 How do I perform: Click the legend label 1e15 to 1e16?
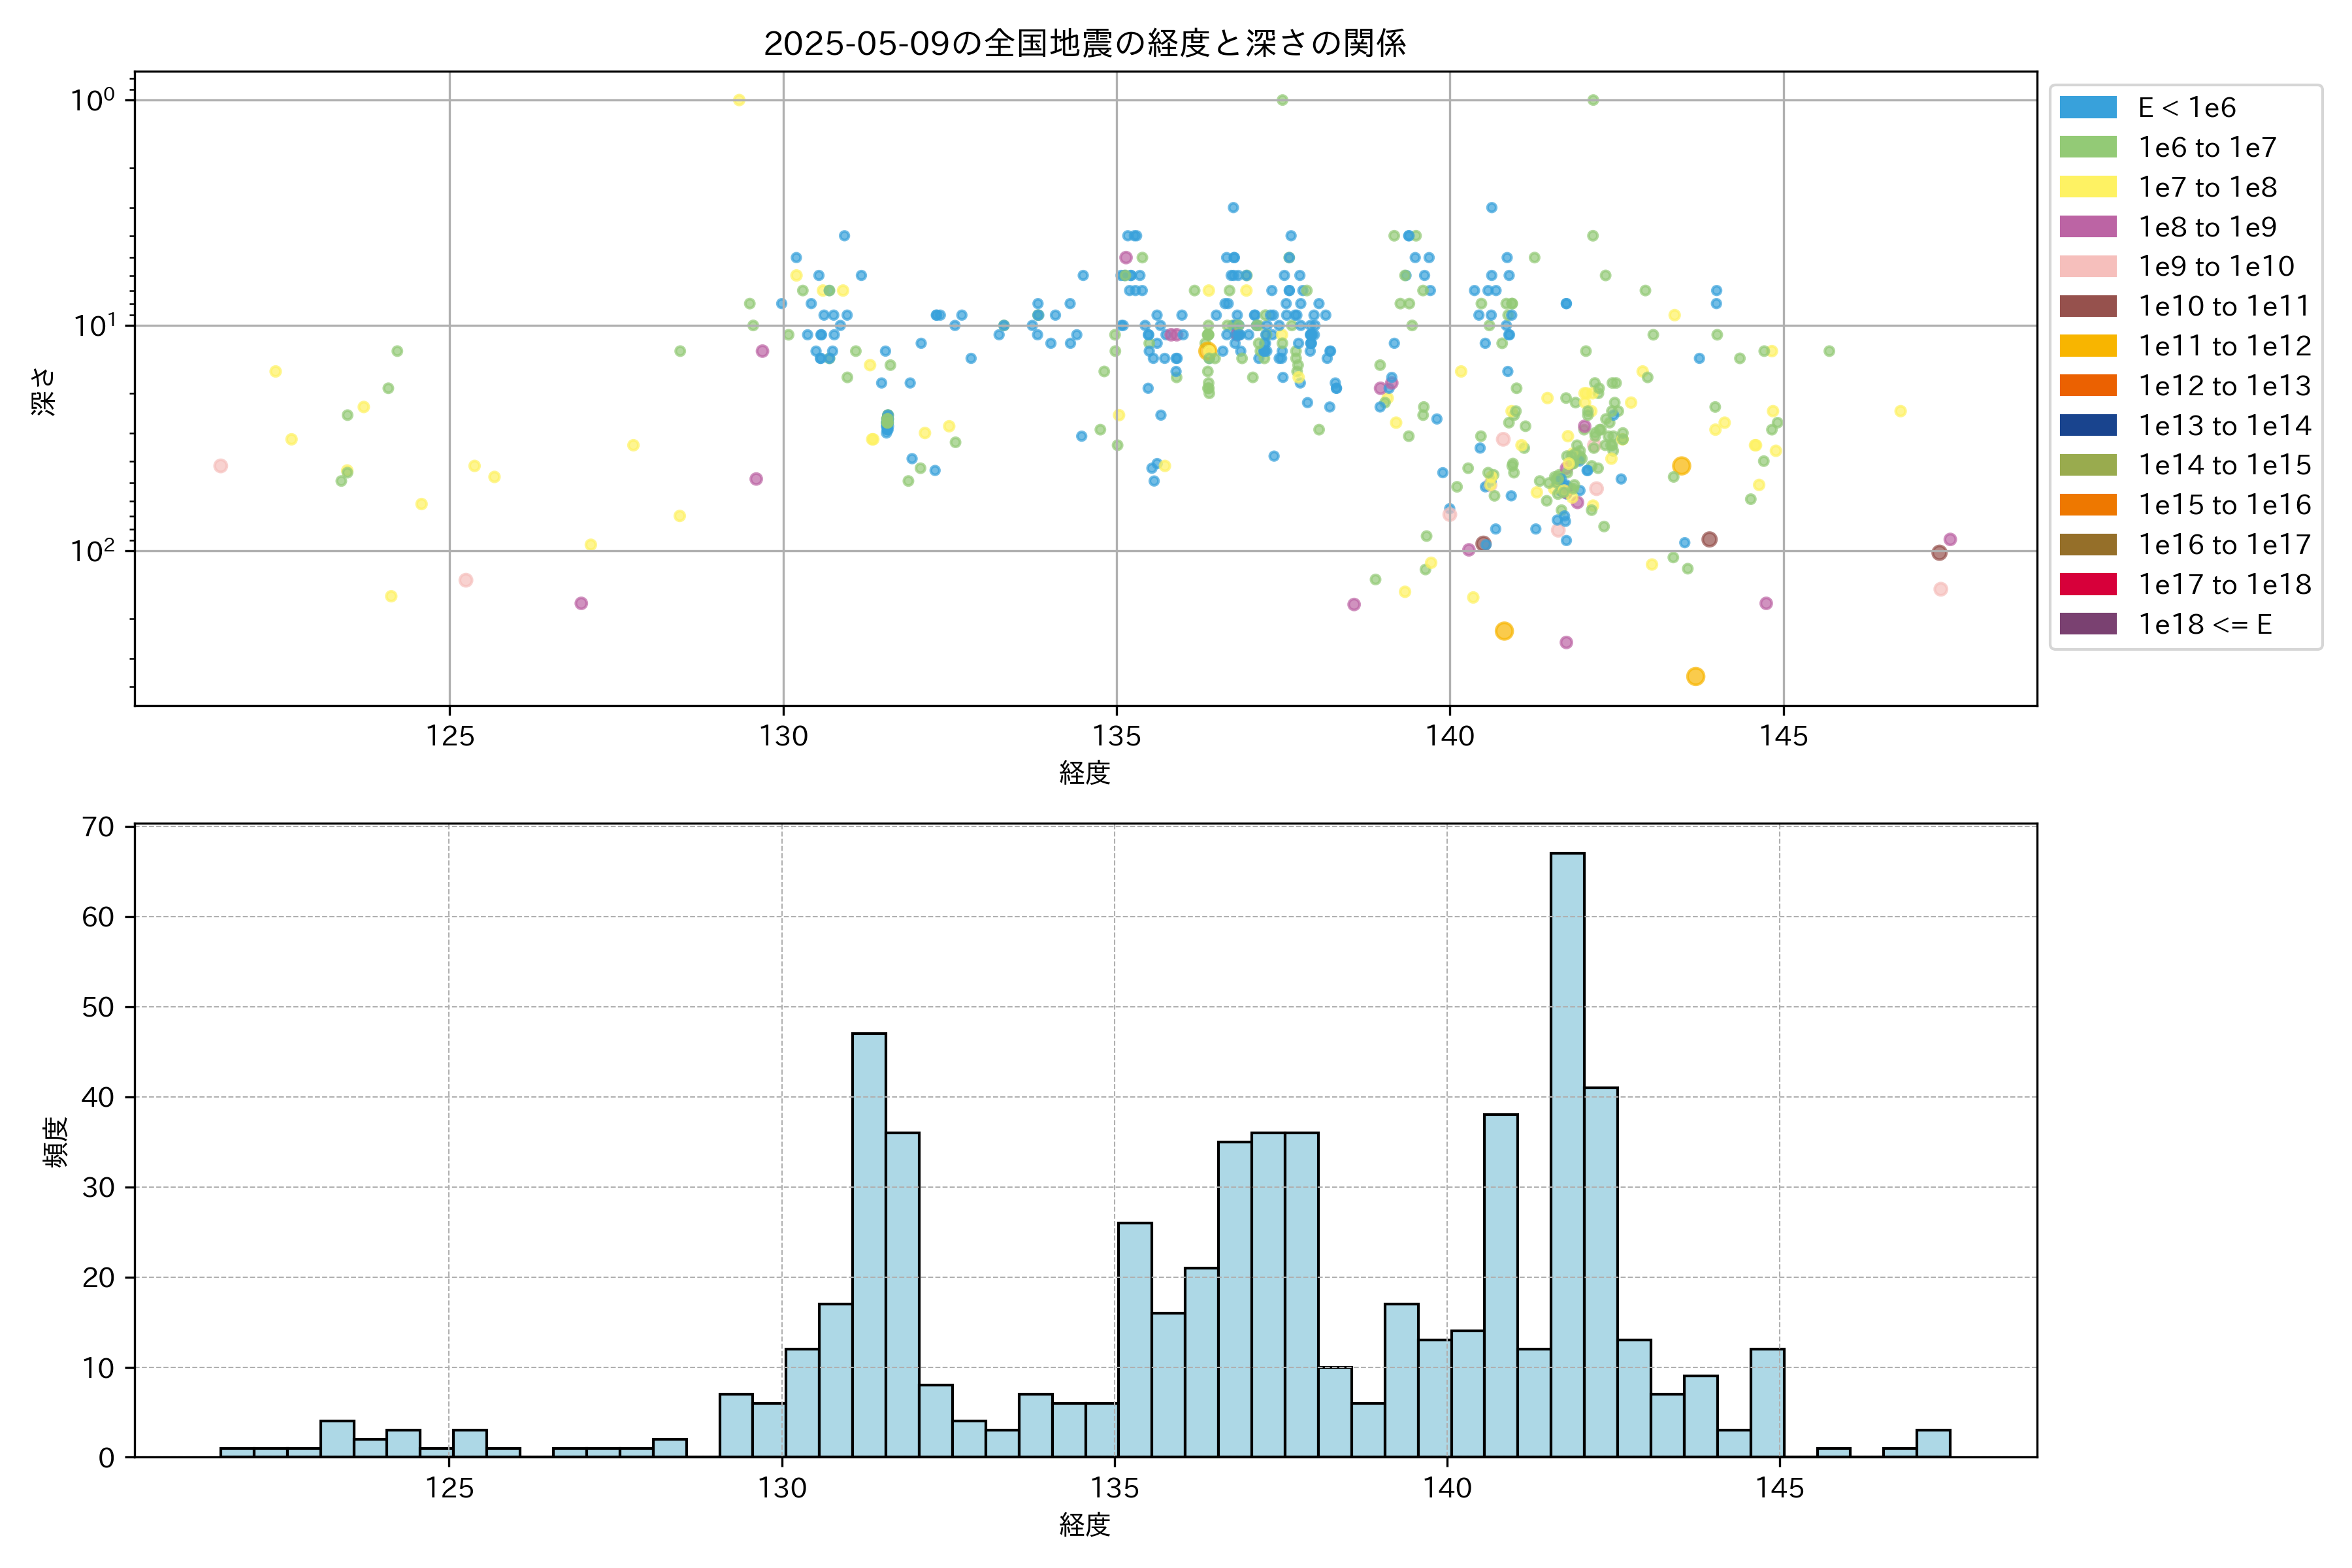click(x=2224, y=505)
